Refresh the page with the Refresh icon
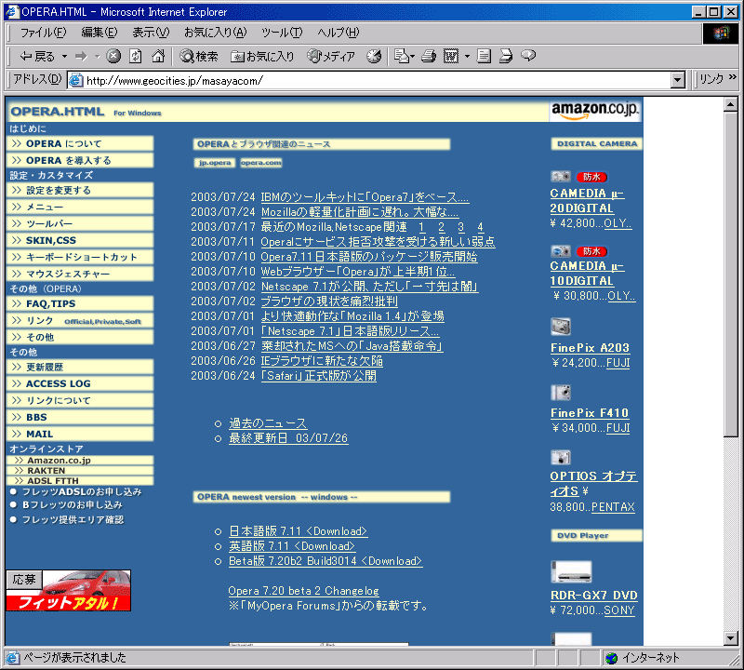Viewport: 744px width, 670px height. 136,57
